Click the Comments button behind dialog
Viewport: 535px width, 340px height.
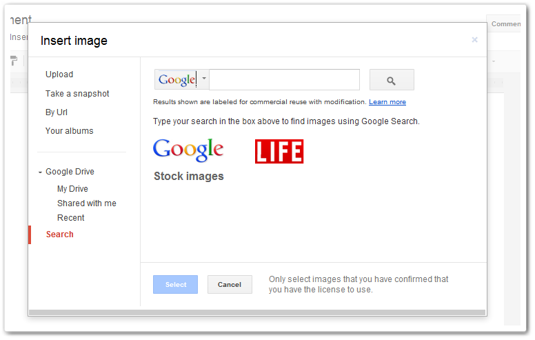click(503, 24)
